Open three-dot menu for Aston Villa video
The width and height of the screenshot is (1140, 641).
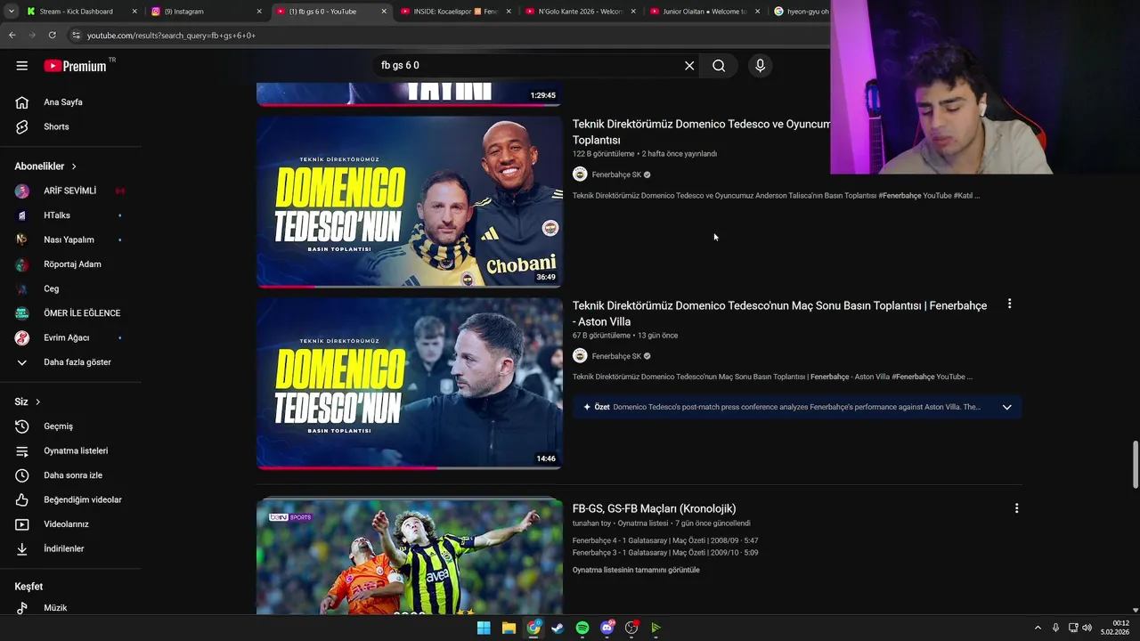point(1009,304)
